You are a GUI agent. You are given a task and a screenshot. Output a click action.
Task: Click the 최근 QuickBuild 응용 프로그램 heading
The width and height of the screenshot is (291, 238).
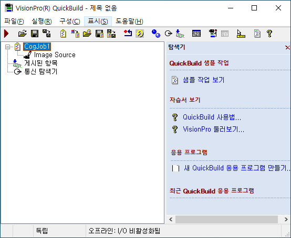click(x=212, y=191)
